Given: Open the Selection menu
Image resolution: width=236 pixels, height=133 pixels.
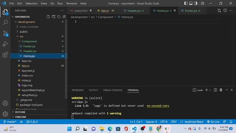Looking at the screenshot, I should coord(31,3).
